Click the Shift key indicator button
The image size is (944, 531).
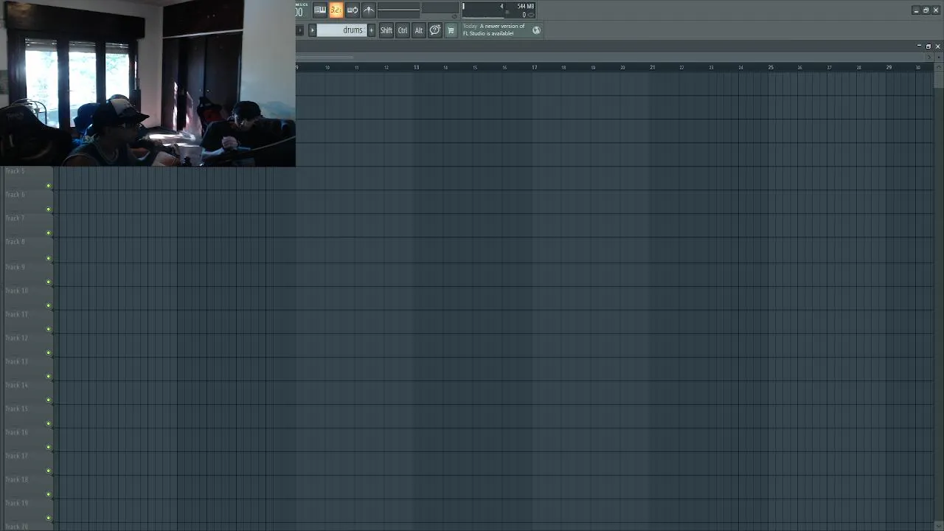coord(386,30)
